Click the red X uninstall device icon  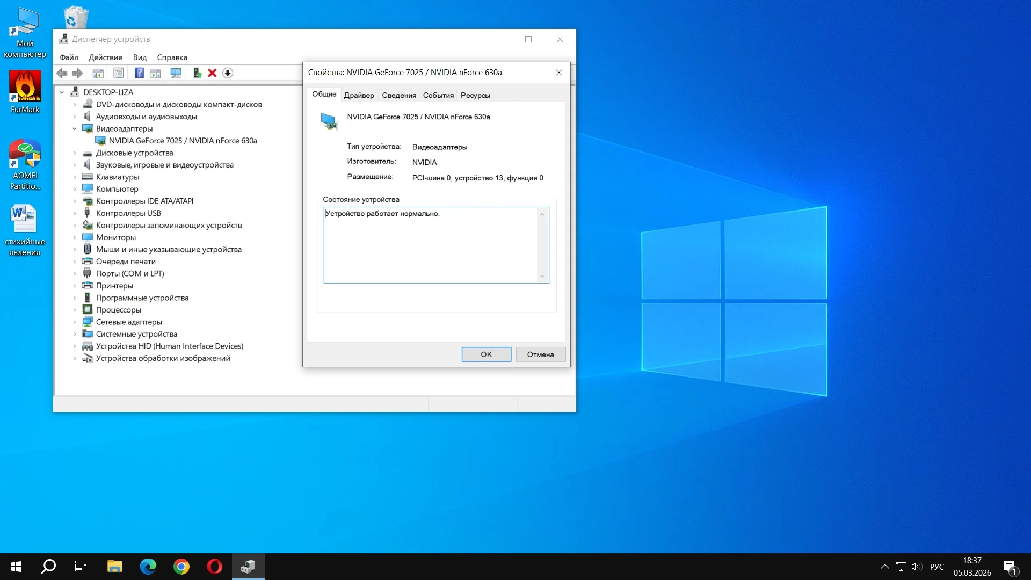(x=212, y=73)
